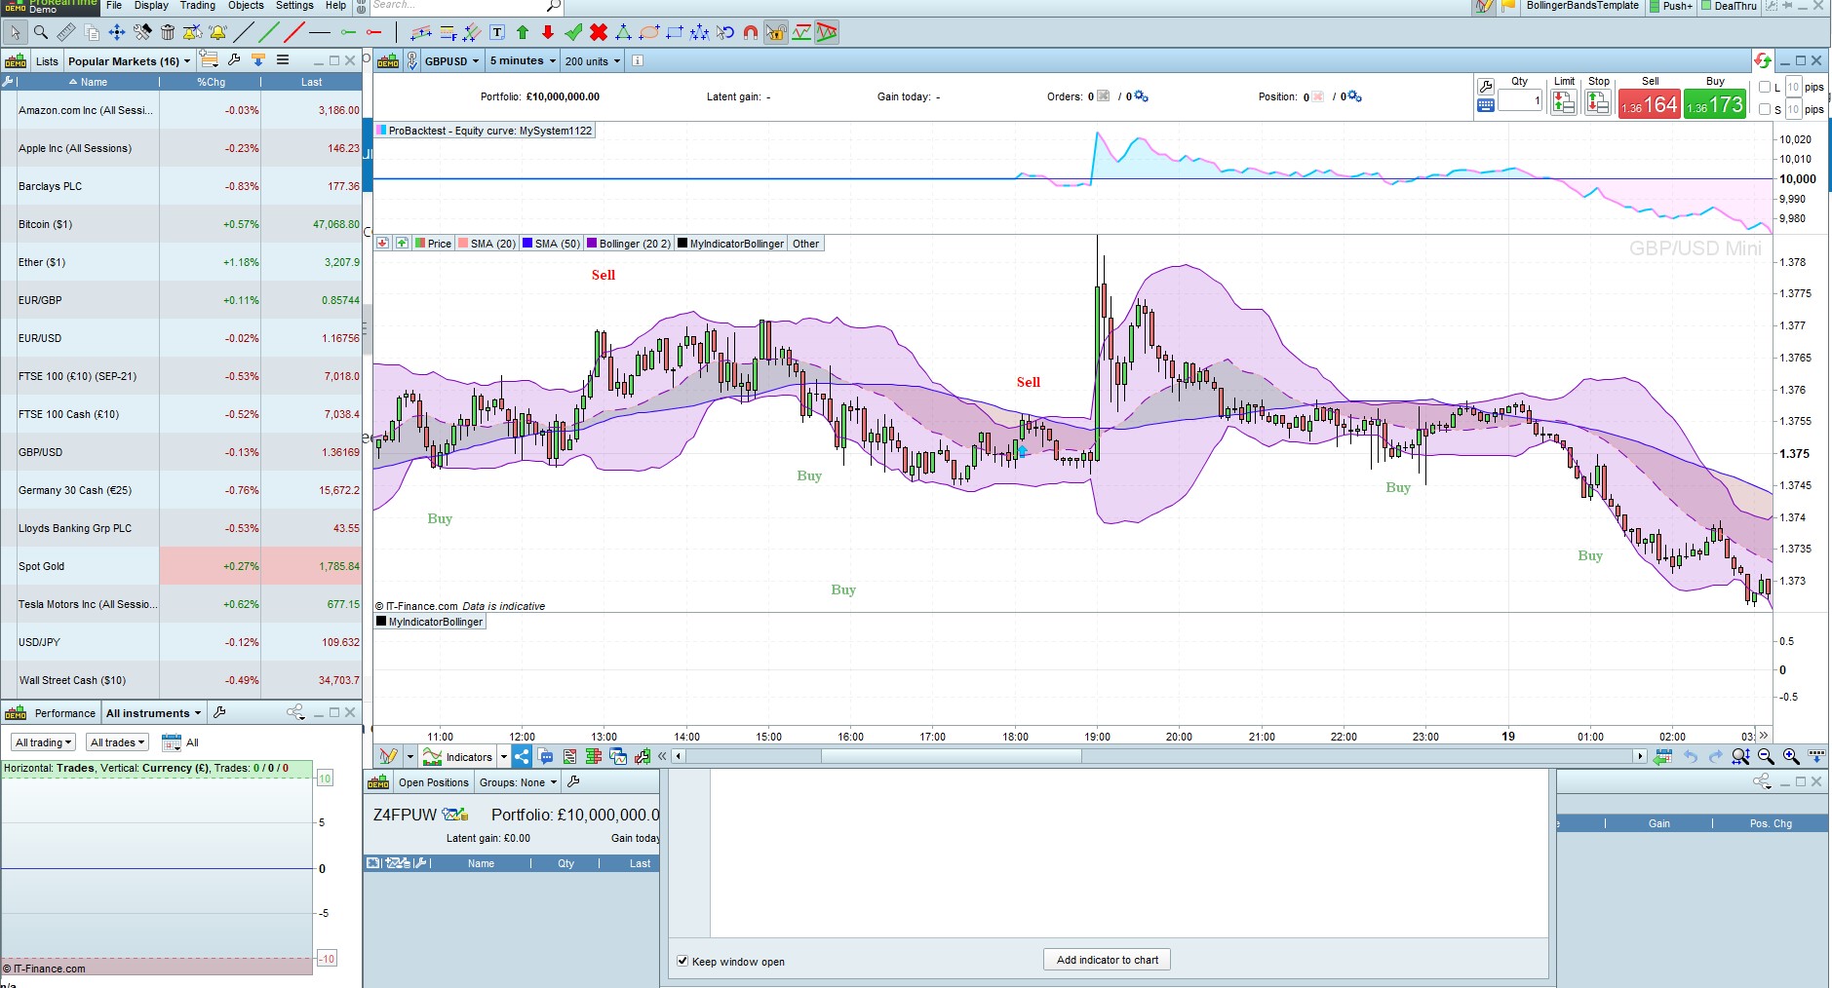
Task: Pick the green up arrow drawing tool
Action: pyautogui.click(x=523, y=32)
